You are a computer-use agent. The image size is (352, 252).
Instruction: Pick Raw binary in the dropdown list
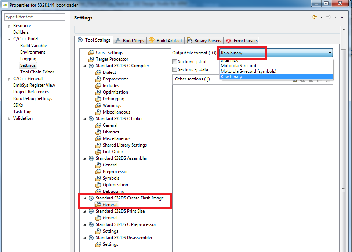(x=276, y=77)
